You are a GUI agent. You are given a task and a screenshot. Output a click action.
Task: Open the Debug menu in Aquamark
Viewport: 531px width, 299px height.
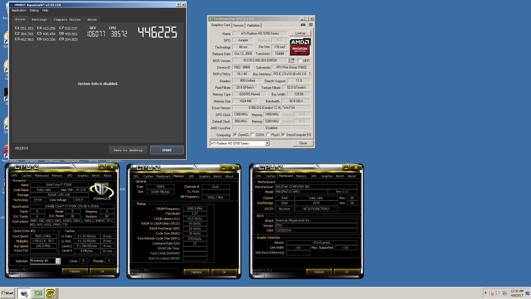34,10
